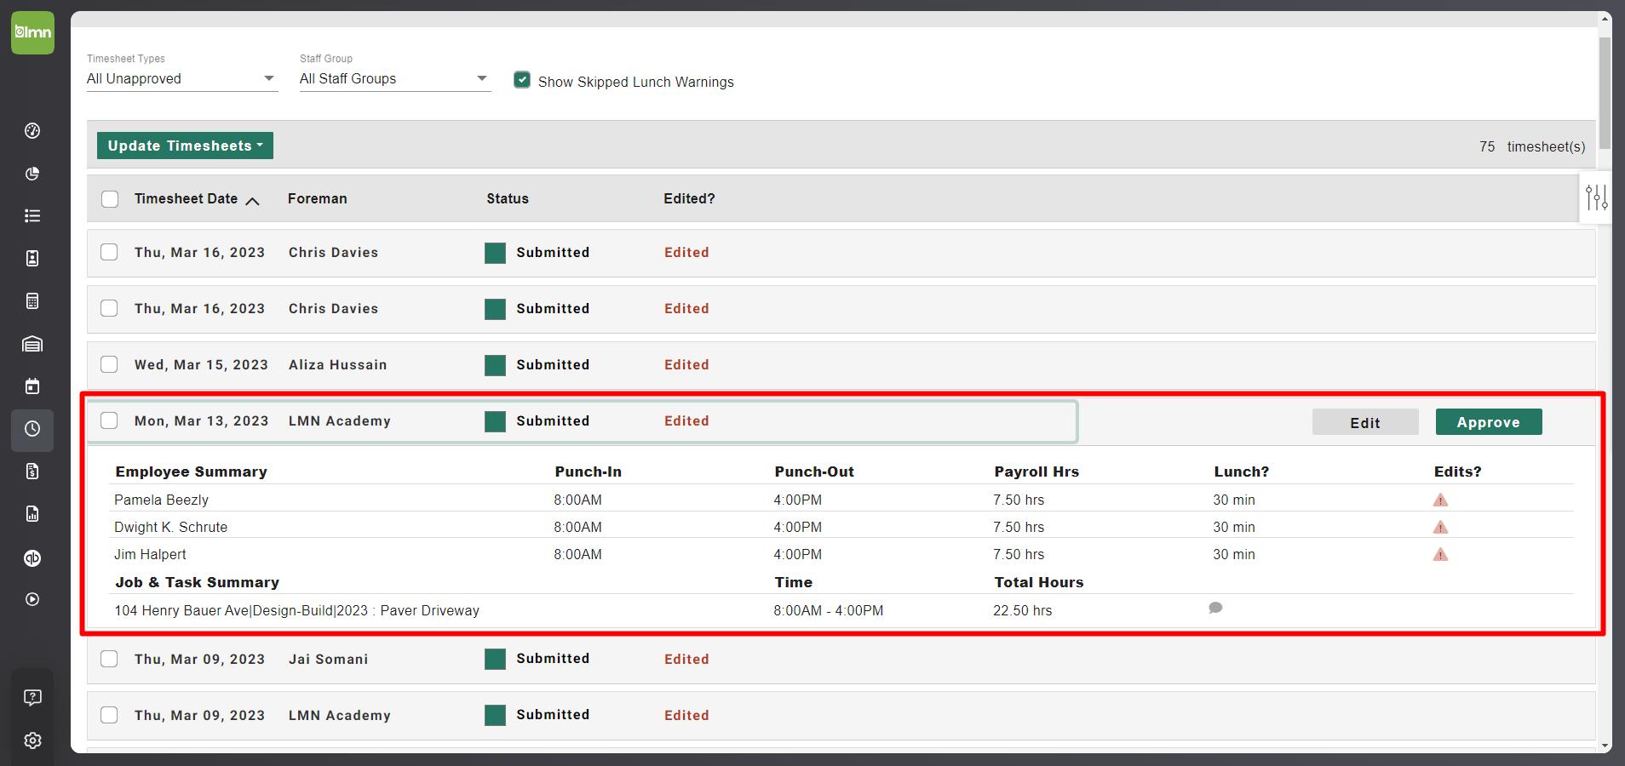Click status swatch on Jai Somani row
1625x766 pixels.
[496, 659]
